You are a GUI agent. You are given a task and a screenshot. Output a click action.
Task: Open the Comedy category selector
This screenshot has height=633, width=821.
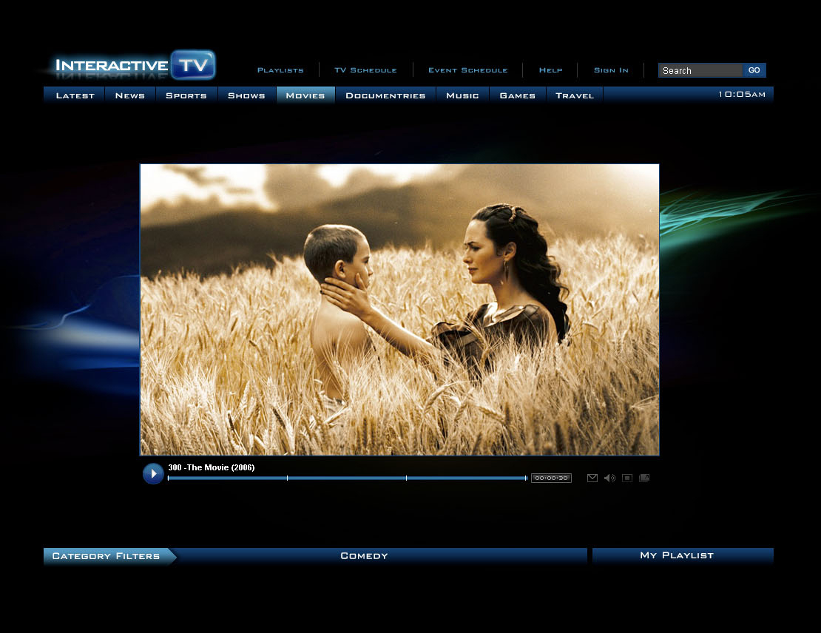[364, 555]
